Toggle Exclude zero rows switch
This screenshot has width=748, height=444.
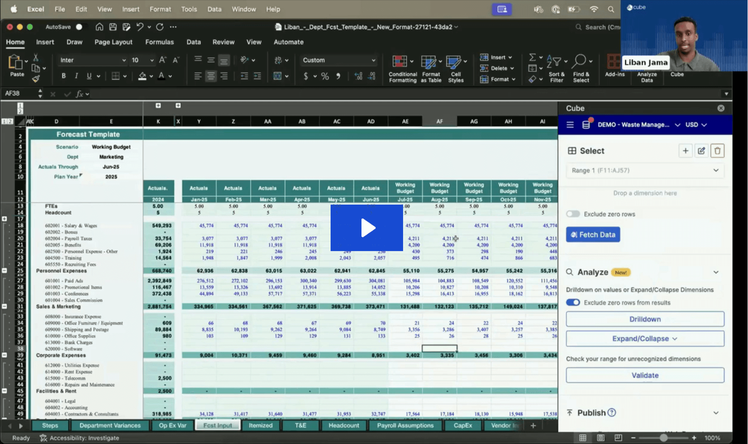point(573,214)
